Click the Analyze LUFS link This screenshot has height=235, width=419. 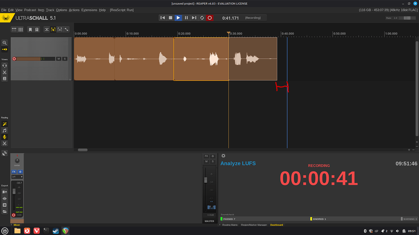point(238,163)
